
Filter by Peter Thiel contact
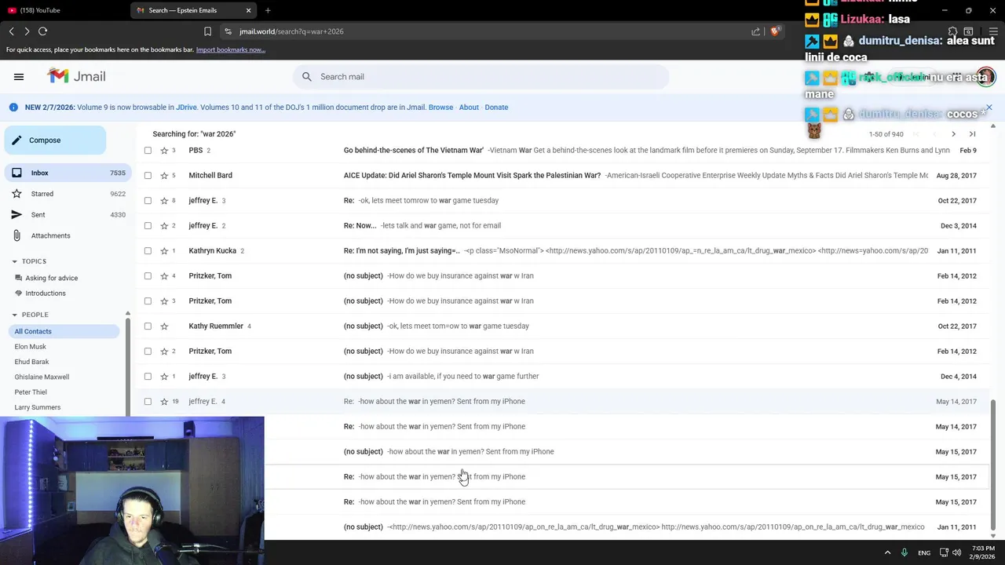pos(31,392)
